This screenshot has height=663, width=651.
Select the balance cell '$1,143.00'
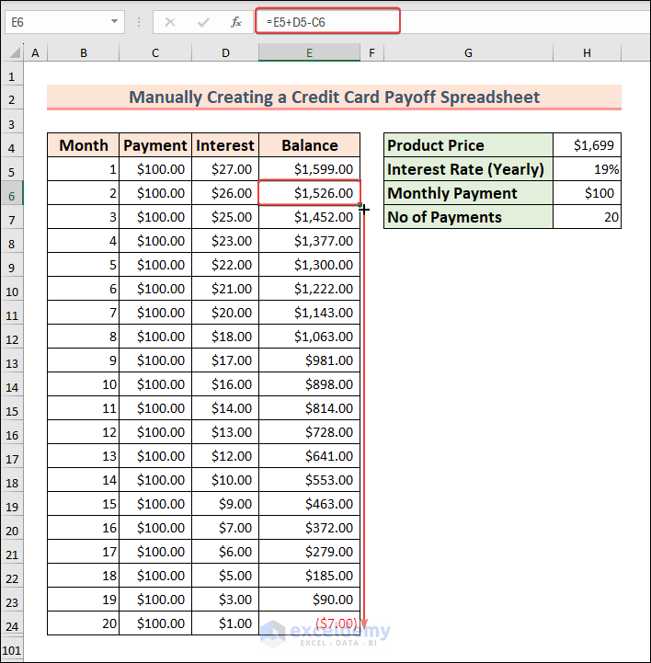pos(310,313)
